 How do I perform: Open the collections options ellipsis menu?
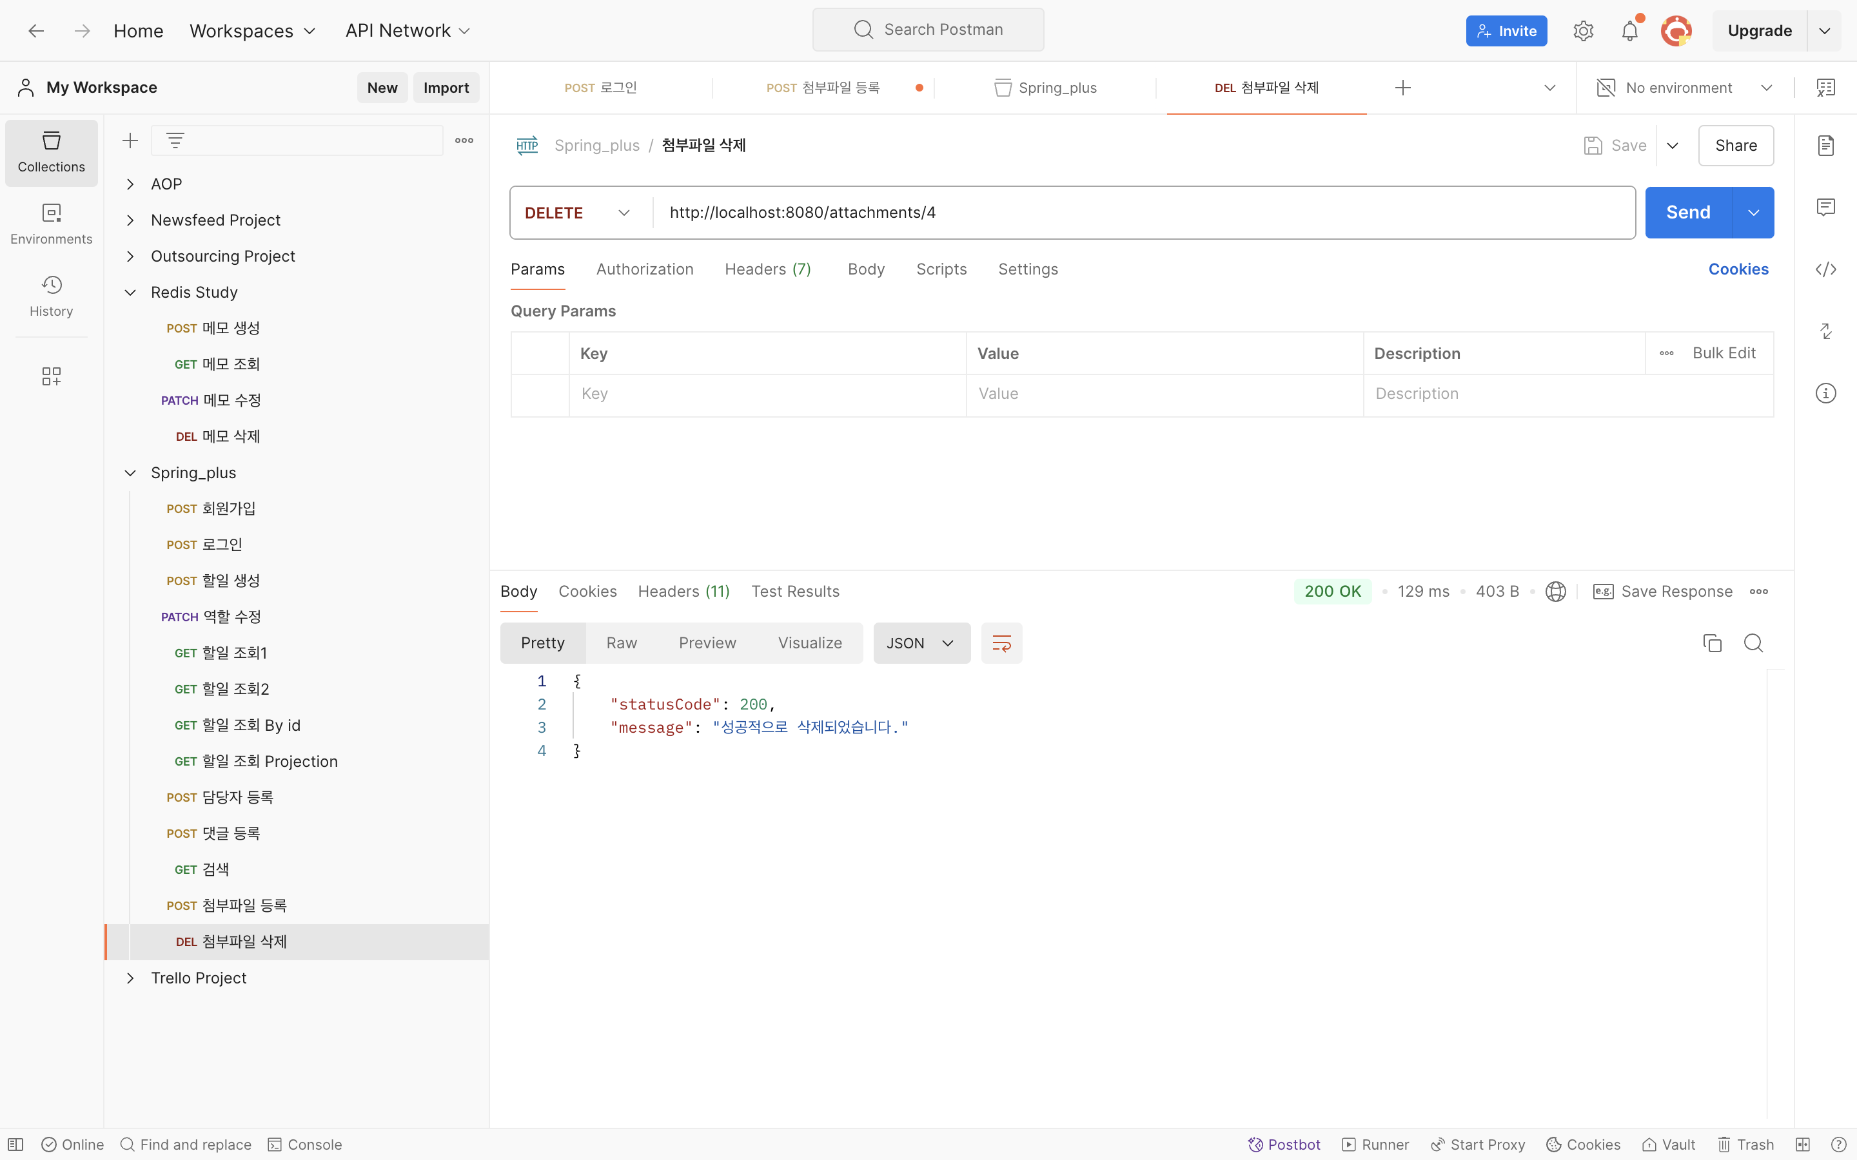464,140
